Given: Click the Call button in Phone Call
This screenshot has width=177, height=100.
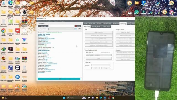Looking at the screenshot, I should tap(95, 68).
